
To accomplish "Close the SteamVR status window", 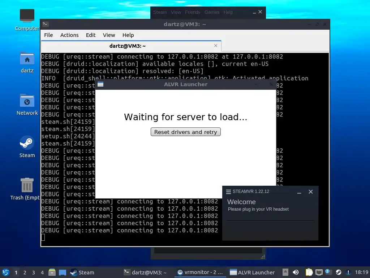I will (x=311, y=192).
